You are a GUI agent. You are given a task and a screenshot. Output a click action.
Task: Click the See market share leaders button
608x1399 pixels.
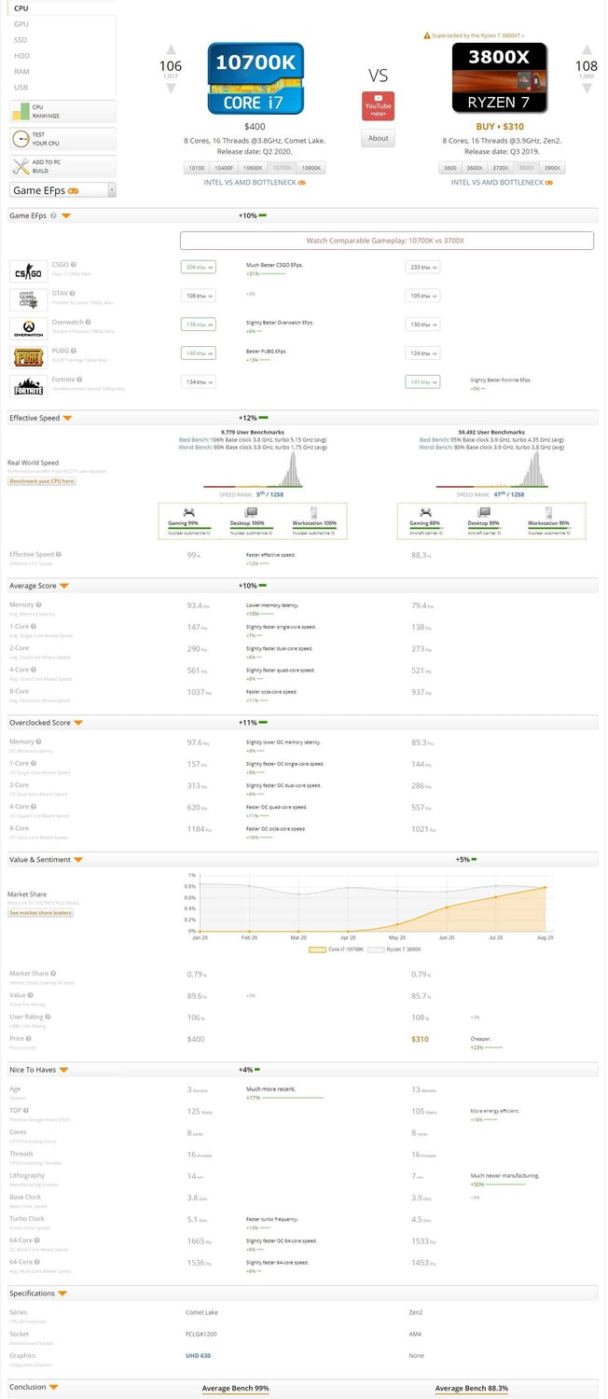(x=40, y=912)
